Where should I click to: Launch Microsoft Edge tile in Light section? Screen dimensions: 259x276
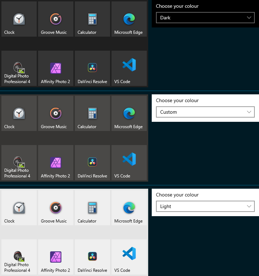pyautogui.click(x=129, y=208)
